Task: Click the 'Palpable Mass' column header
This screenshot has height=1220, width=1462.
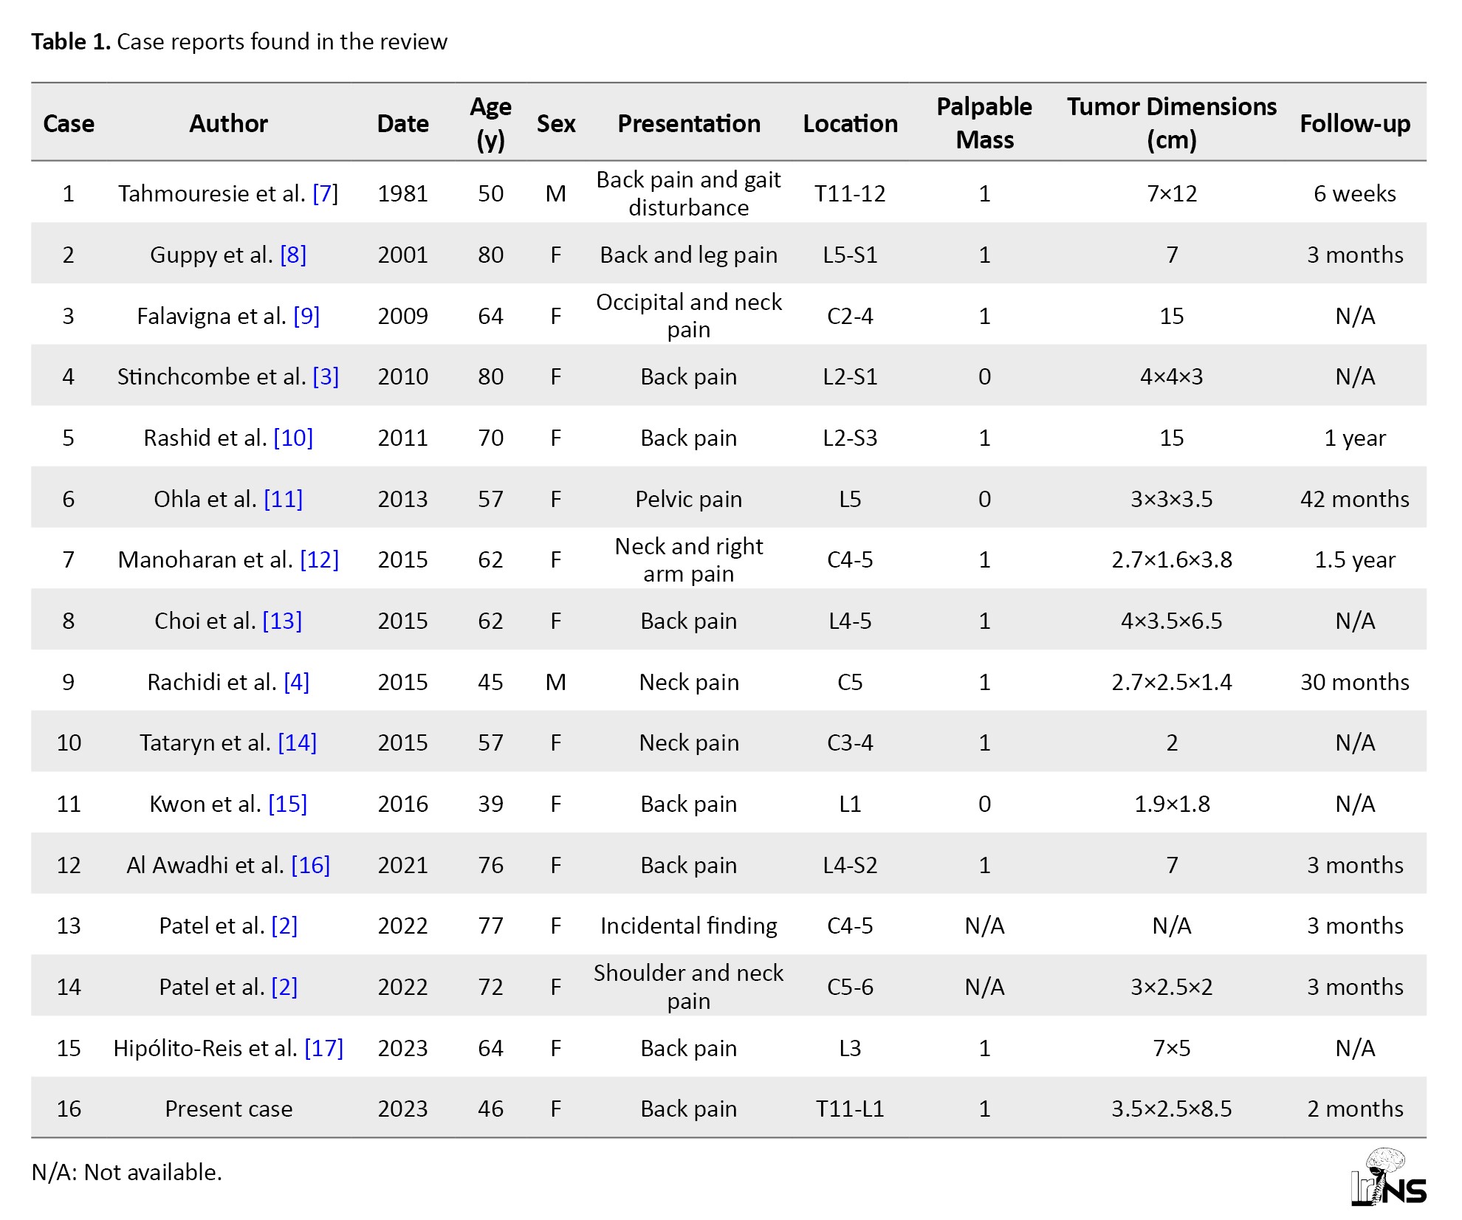Action: tap(984, 123)
